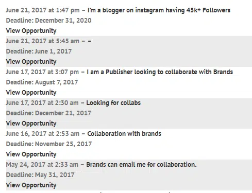View Opportunity for Collaboration with brands
The width and height of the screenshot is (252, 193).
point(31,154)
